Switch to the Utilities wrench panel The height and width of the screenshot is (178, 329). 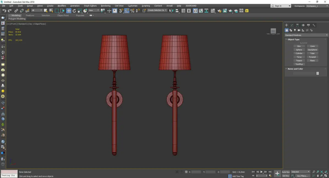314,25
